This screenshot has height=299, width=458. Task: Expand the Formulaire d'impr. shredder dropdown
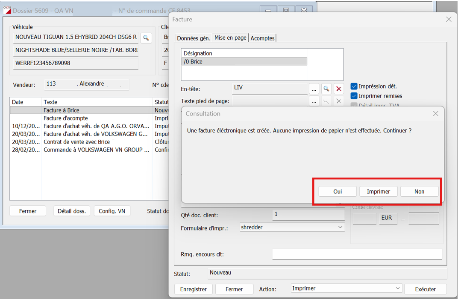click(x=341, y=227)
